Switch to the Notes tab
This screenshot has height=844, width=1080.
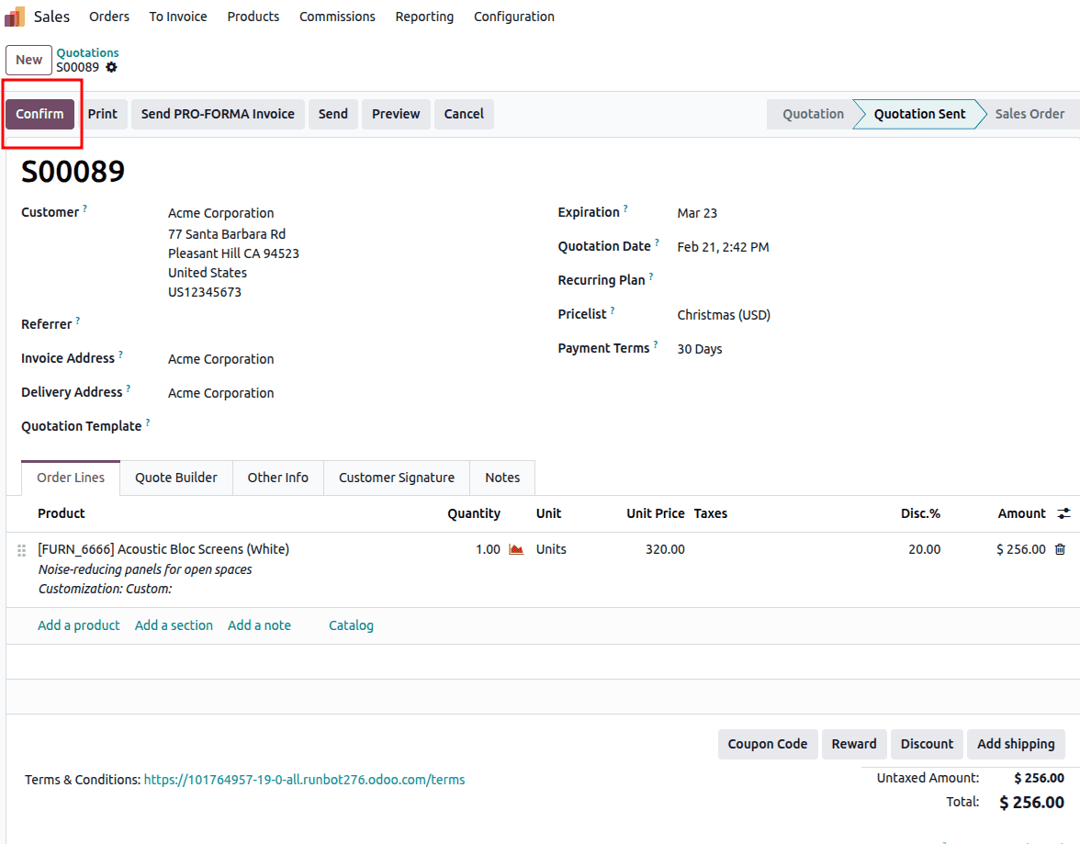[502, 478]
